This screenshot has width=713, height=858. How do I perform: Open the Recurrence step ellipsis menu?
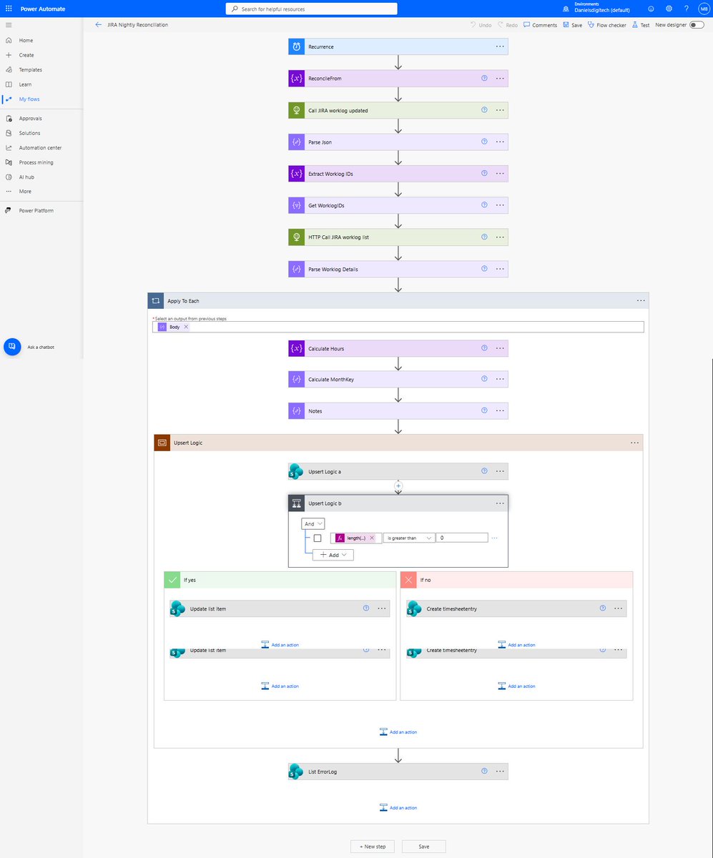(x=500, y=46)
